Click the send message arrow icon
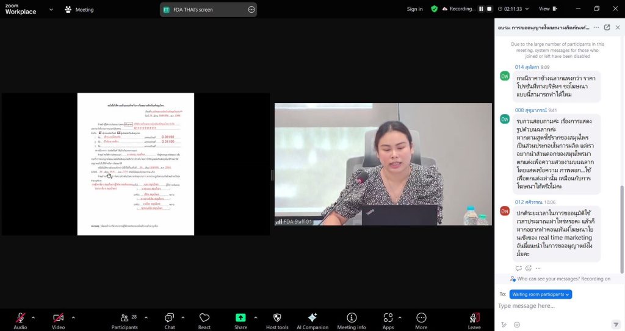625x331 pixels. point(616,324)
